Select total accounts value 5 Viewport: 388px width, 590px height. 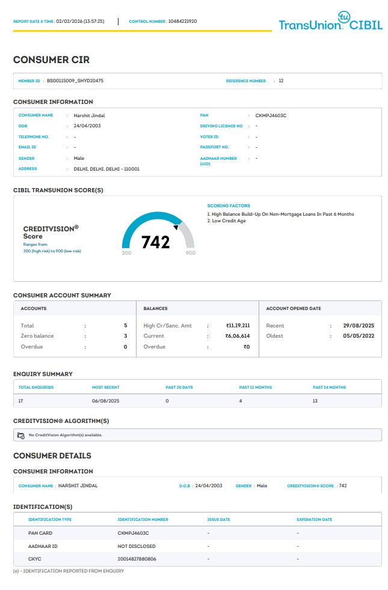pyautogui.click(x=126, y=326)
